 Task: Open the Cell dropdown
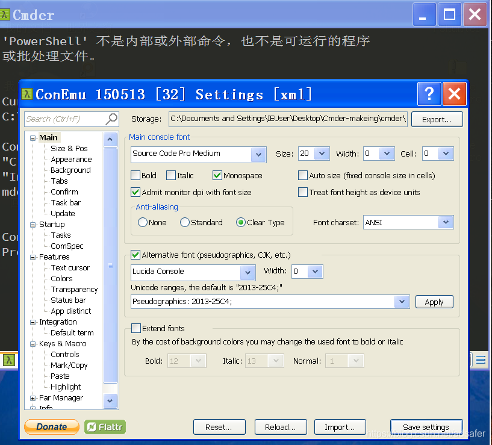tap(446, 154)
